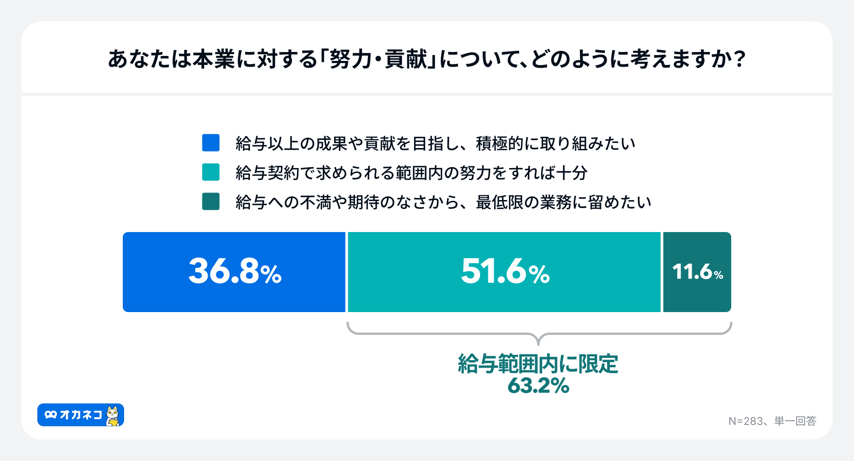Click the 63.2% total figure
The image size is (854, 461).
[538, 385]
